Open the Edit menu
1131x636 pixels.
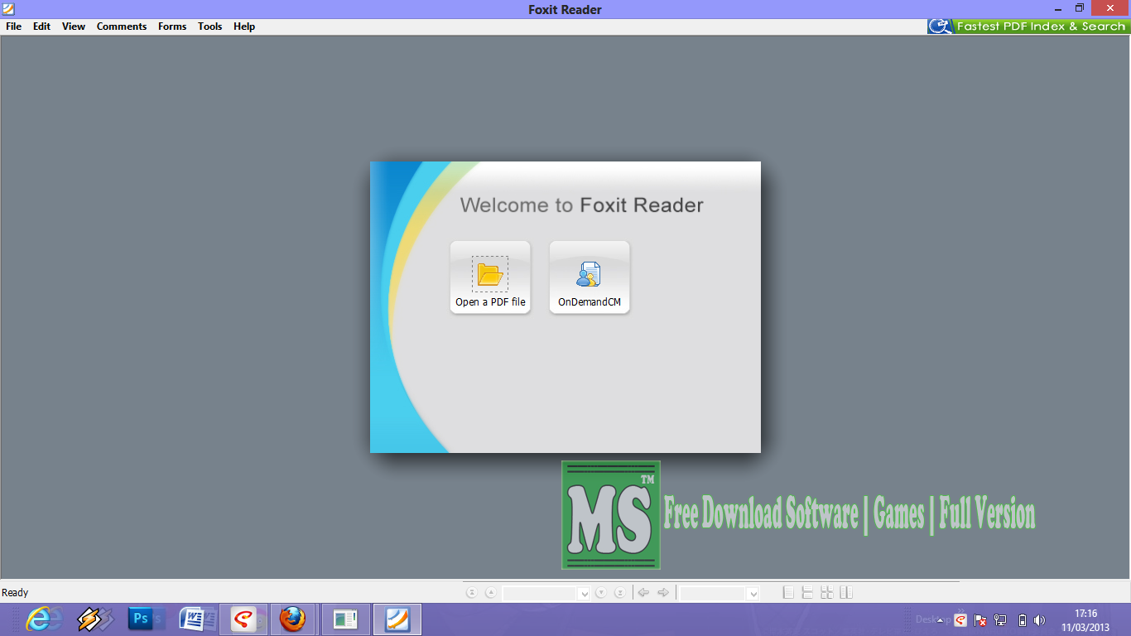41,26
